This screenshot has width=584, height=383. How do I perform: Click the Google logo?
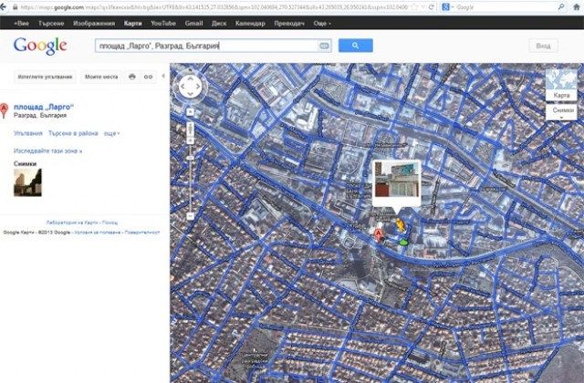[40, 46]
